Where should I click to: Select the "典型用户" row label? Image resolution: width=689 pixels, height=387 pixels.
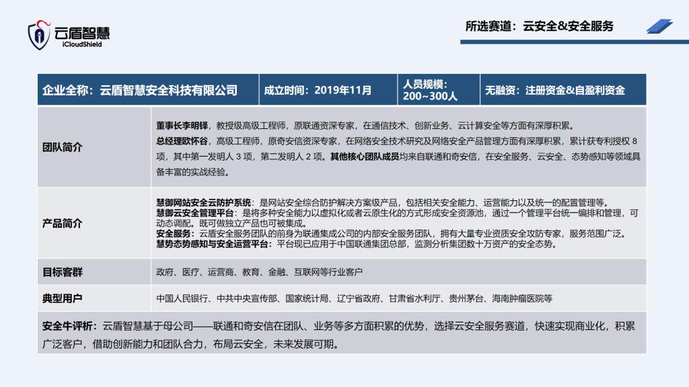63,298
